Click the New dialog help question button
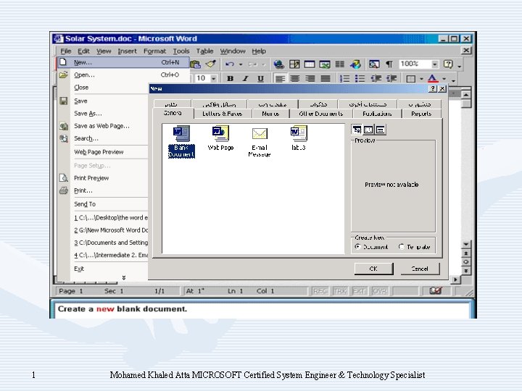This screenshot has height=391, width=522. [432, 88]
